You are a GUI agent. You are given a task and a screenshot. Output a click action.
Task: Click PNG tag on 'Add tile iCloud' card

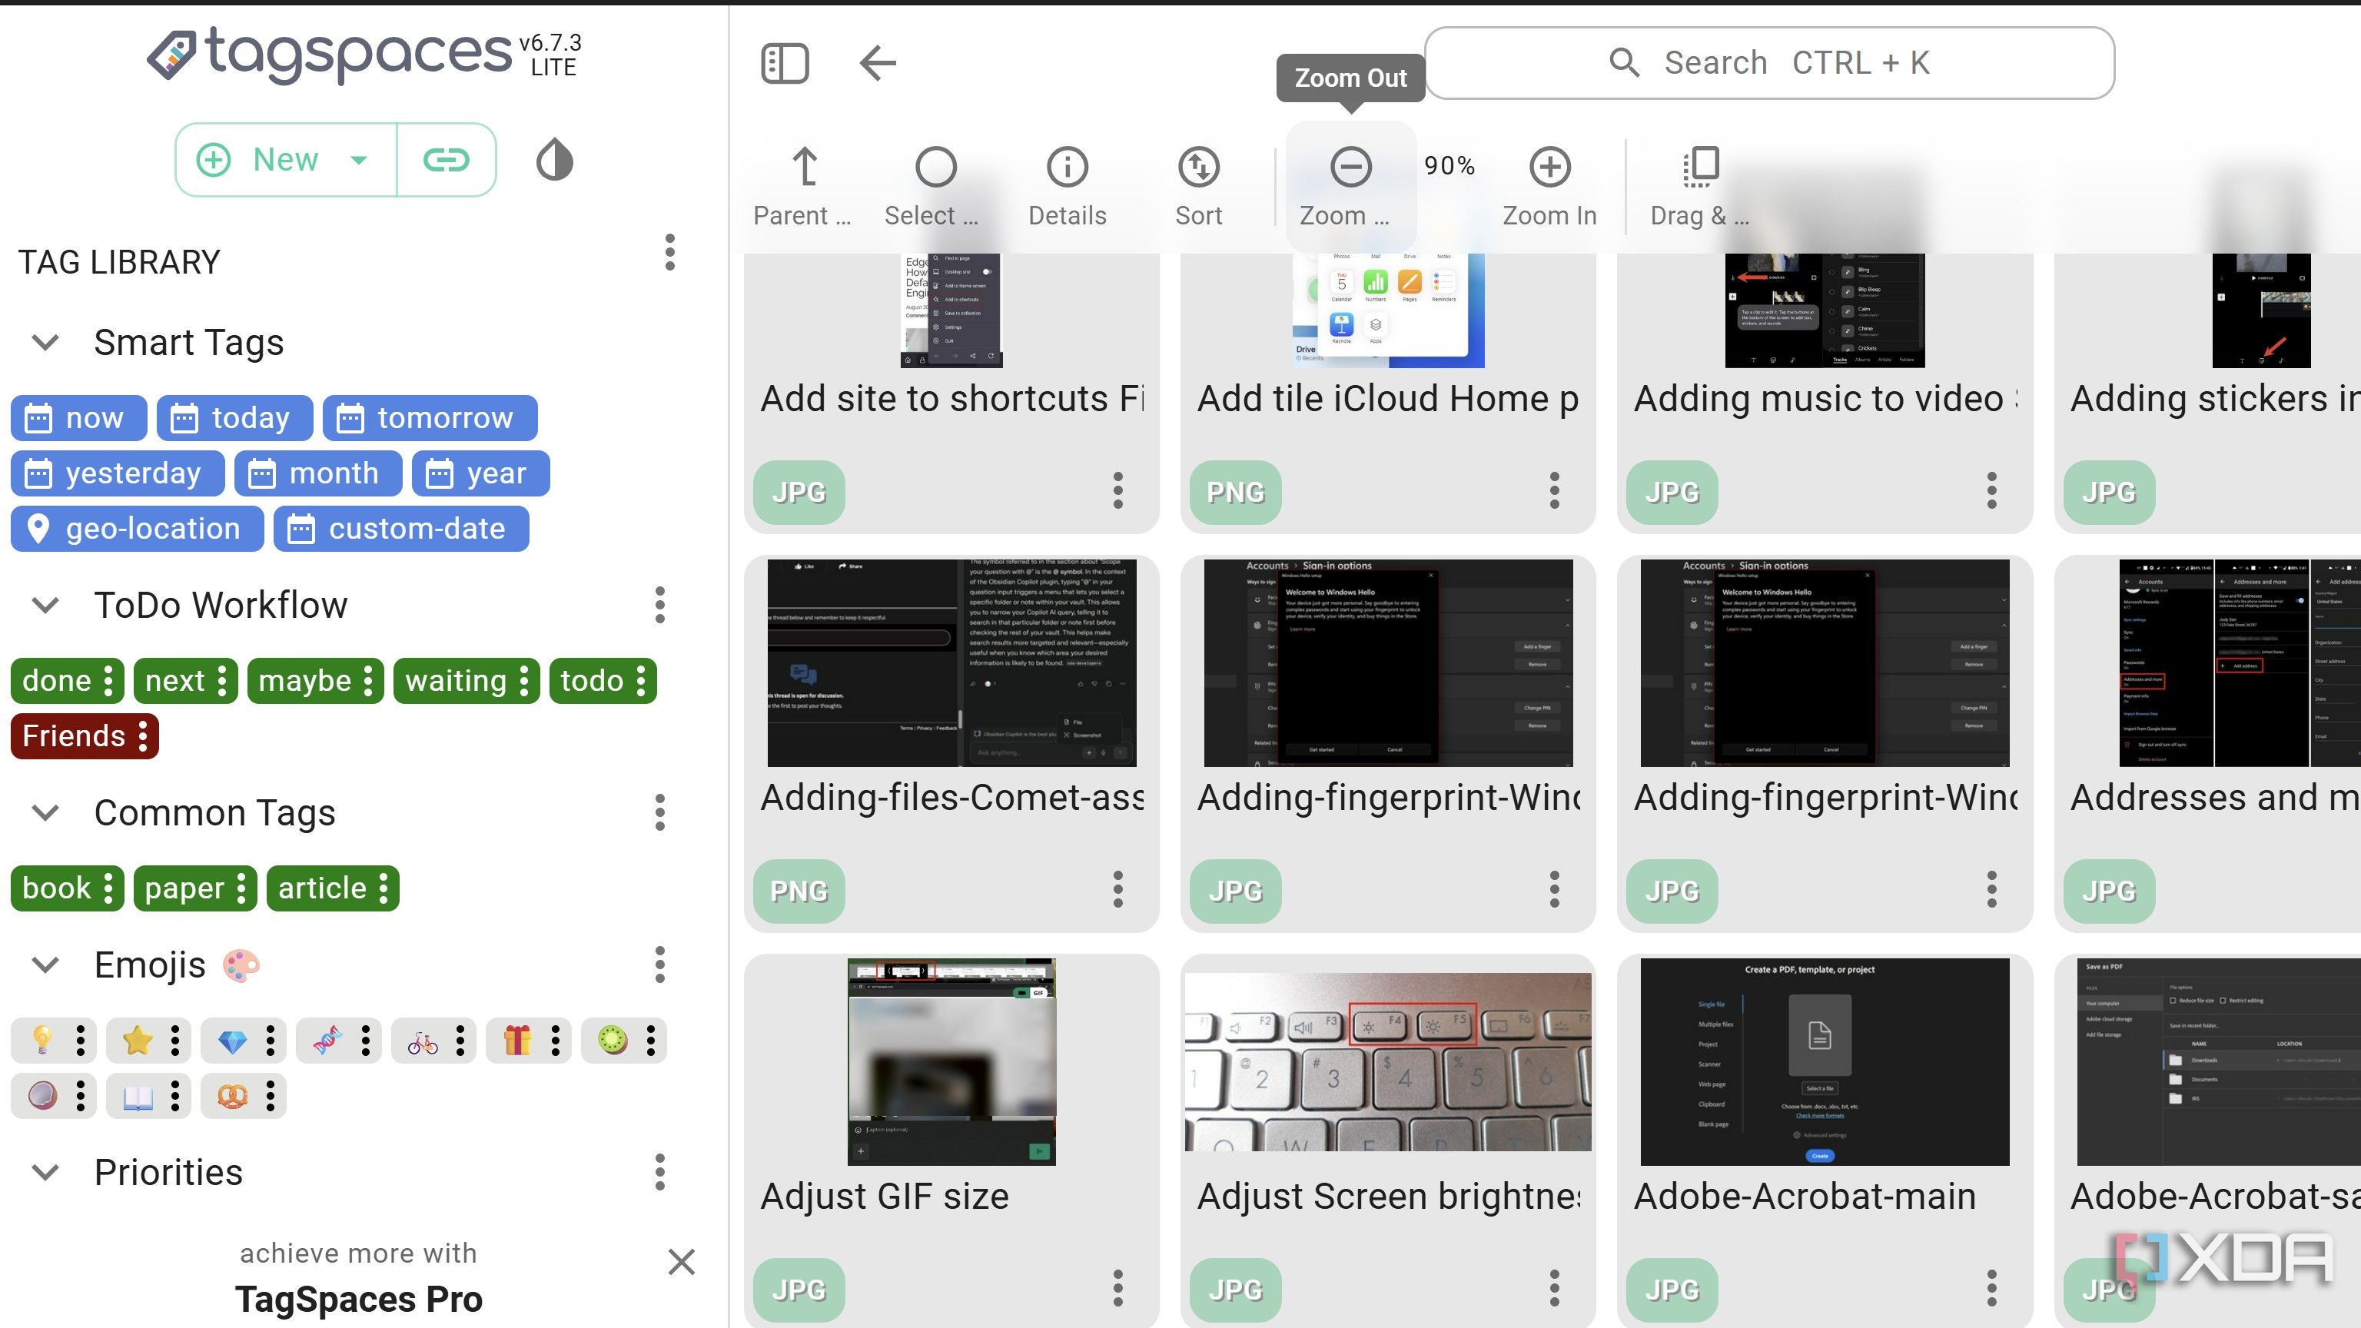[1234, 492]
